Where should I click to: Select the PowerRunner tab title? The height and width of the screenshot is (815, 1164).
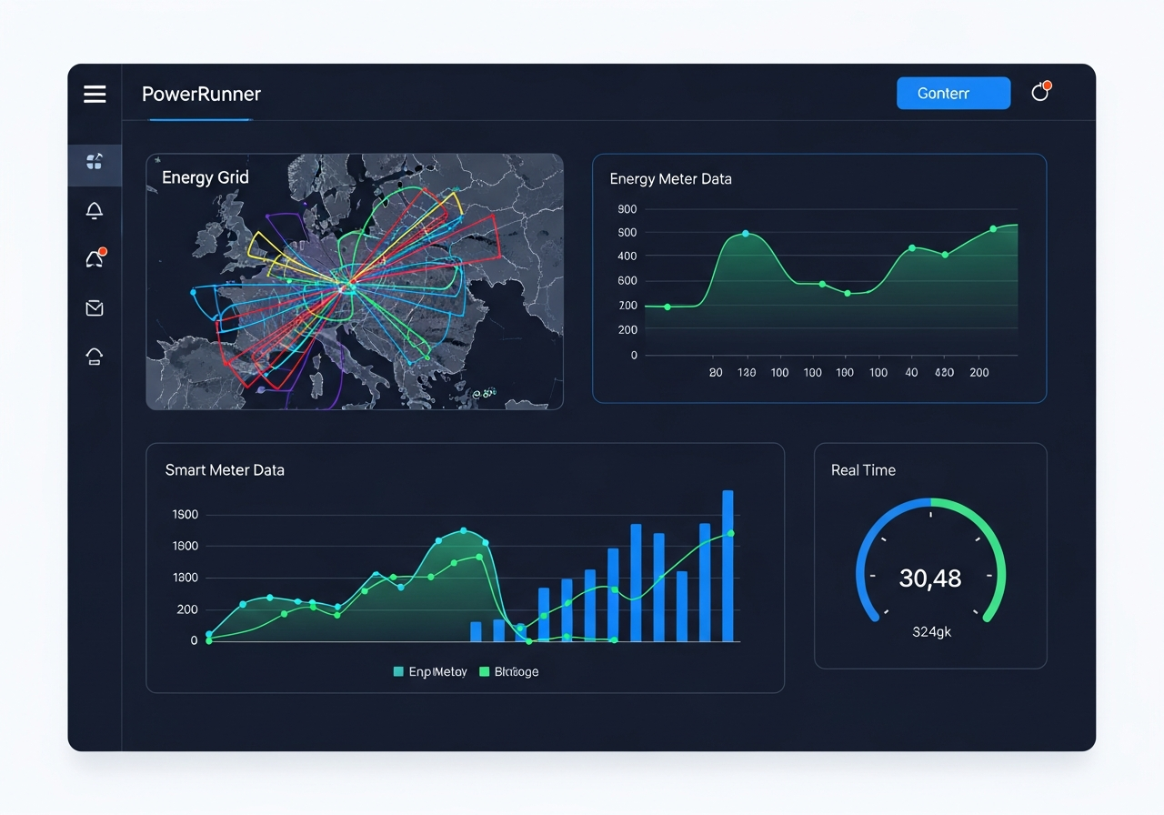pos(201,94)
